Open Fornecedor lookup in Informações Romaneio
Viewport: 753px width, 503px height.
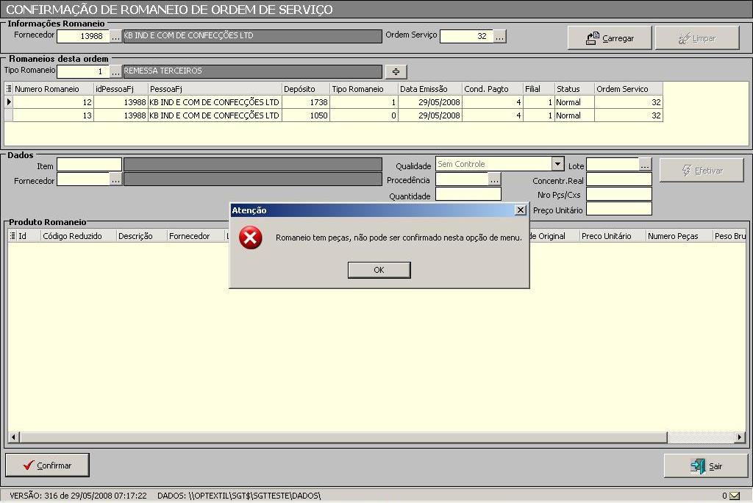pyautogui.click(x=116, y=36)
